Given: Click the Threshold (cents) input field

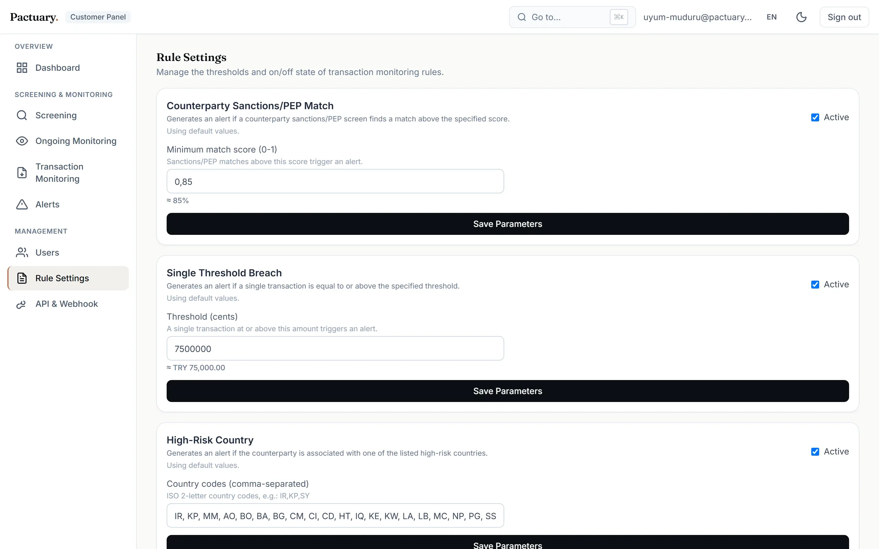Looking at the screenshot, I should point(335,348).
